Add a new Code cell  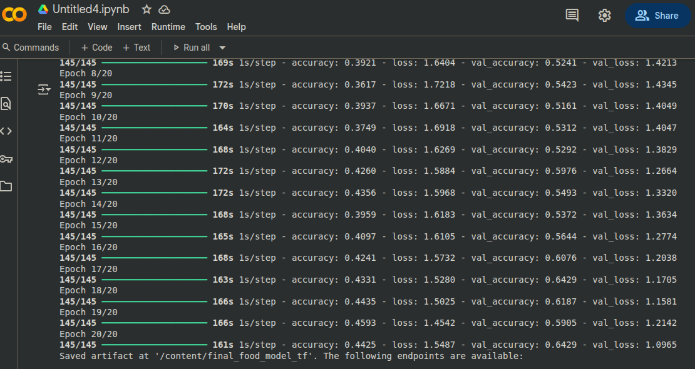(96, 48)
